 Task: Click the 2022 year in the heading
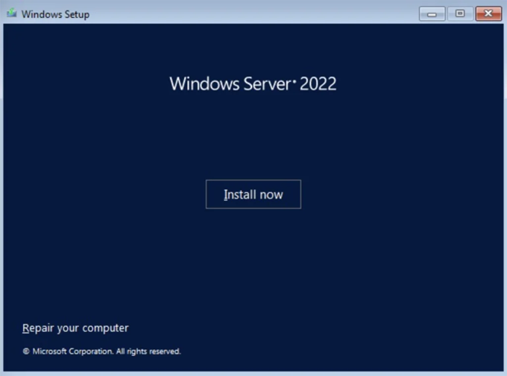pos(318,84)
